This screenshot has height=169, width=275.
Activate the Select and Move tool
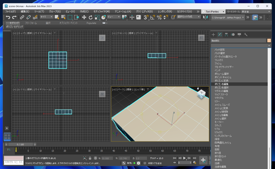(x=84, y=17)
